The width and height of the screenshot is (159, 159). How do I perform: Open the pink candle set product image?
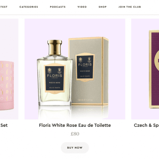point(7,85)
